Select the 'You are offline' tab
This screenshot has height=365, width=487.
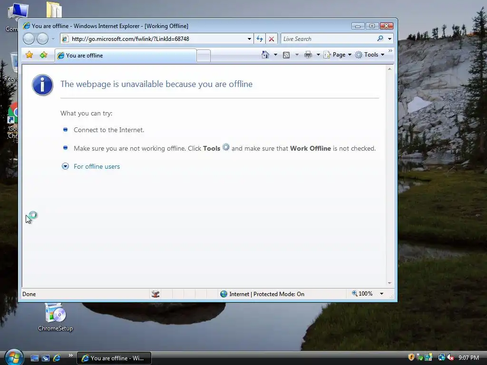click(126, 56)
